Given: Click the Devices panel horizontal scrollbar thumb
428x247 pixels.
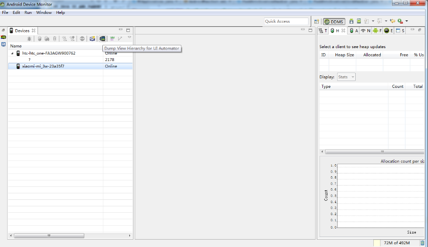Looking at the screenshot, I should (49, 235).
